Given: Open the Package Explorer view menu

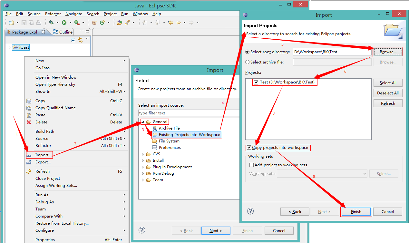Looking at the screenshot, I should tap(87, 39).
